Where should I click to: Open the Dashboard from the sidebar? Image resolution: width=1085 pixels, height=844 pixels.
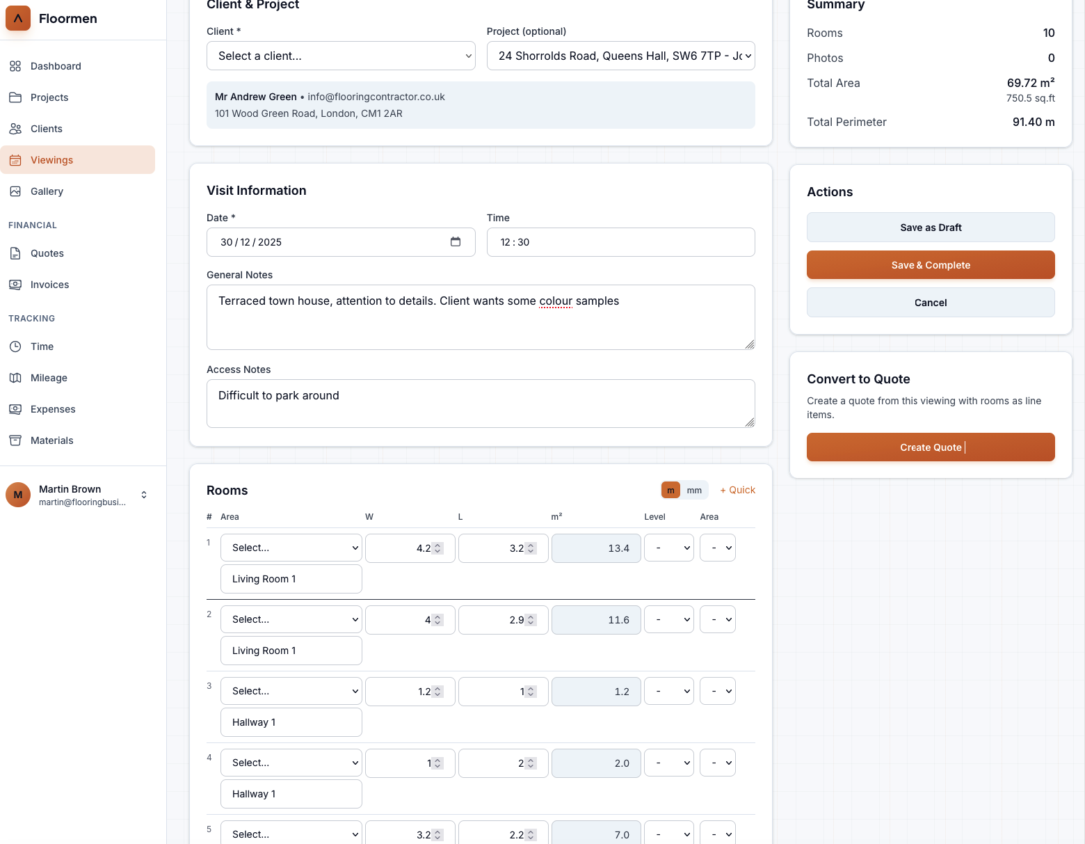56,66
